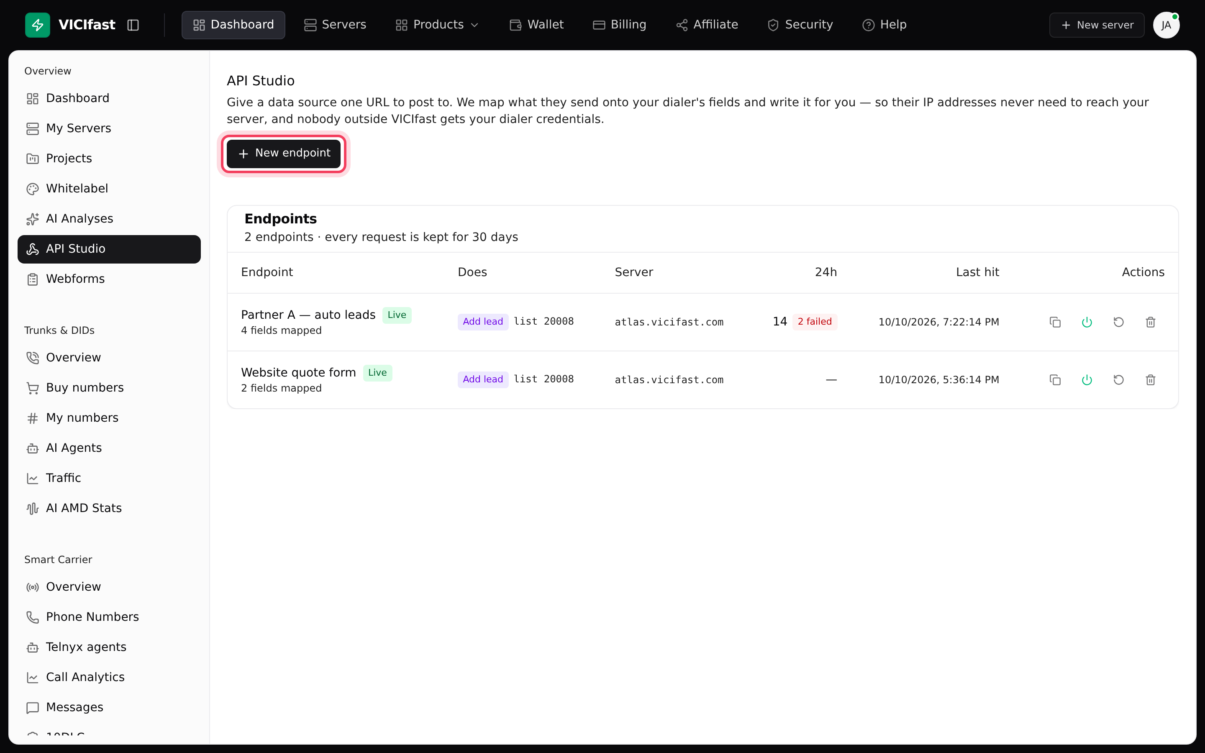The width and height of the screenshot is (1205, 753).
Task: Rotate key icon for Website quote form
Action: [x=1119, y=380]
